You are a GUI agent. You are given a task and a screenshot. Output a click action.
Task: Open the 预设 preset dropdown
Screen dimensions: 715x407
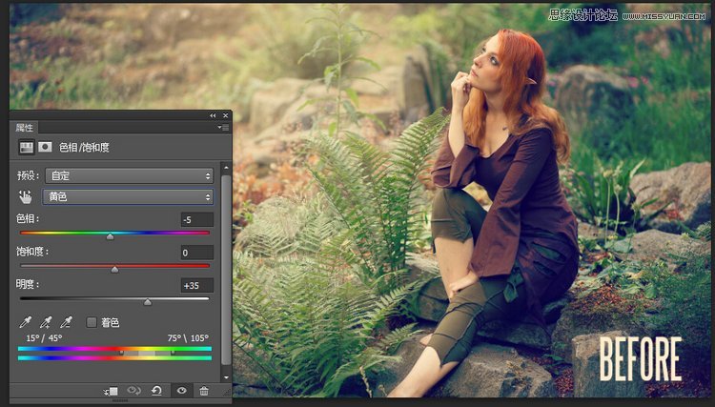pos(129,175)
